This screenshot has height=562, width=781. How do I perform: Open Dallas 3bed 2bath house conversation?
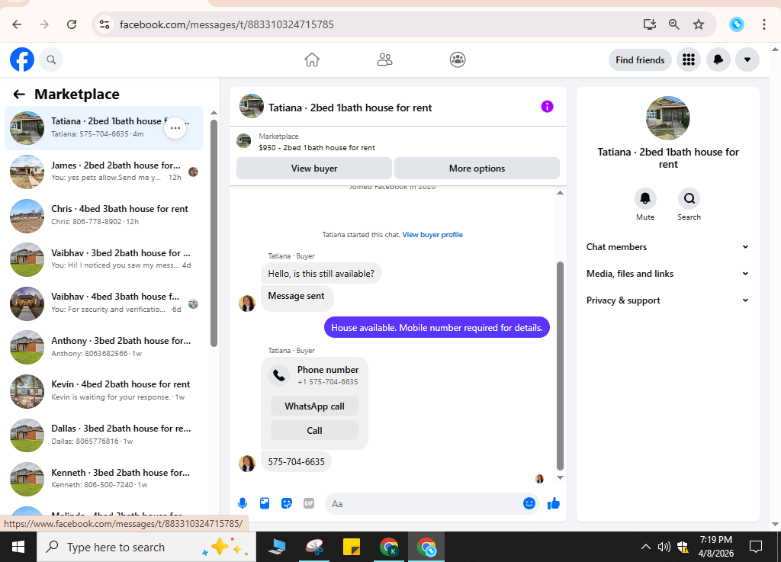pos(104,435)
